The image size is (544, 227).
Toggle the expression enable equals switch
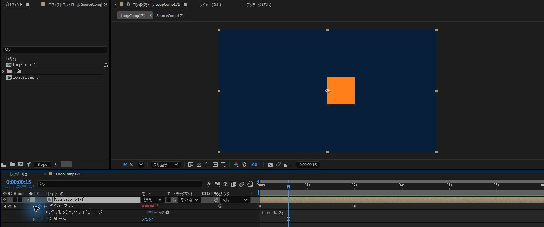click(150, 212)
